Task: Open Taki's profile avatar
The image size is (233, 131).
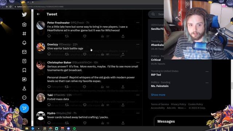Action: coord(41,98)
